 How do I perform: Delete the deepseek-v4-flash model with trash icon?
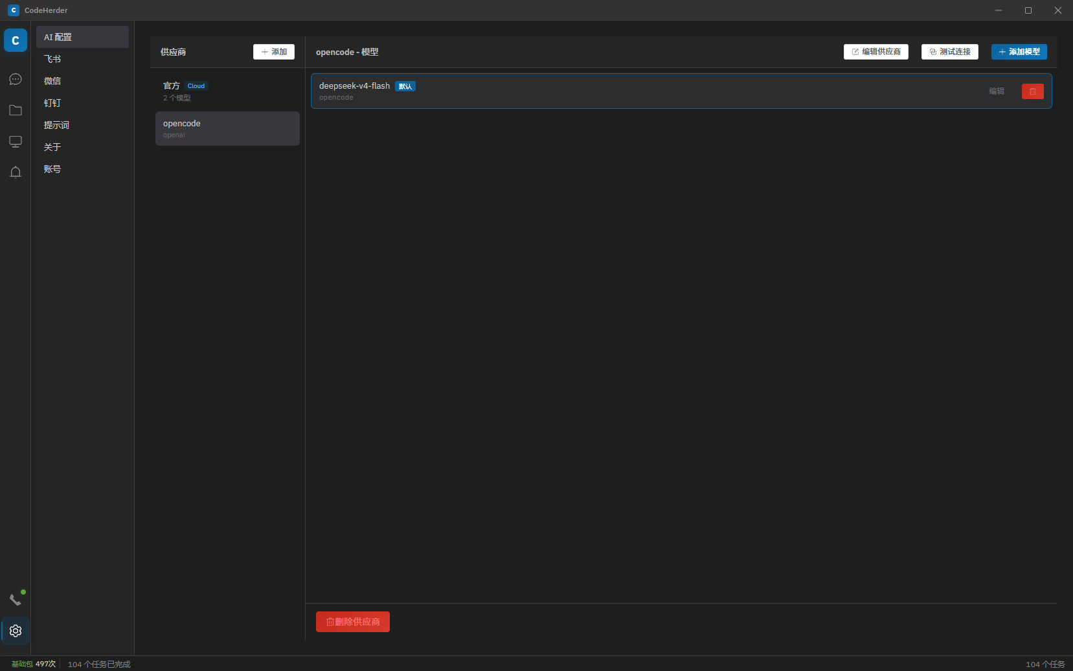tap(1033, 91)
